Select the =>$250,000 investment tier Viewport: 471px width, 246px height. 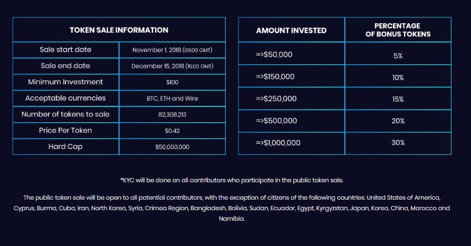pos(276,99)
